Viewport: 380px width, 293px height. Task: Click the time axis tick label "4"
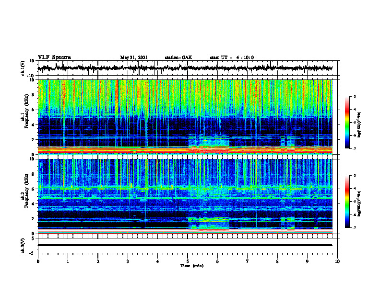tap(158, 261)
